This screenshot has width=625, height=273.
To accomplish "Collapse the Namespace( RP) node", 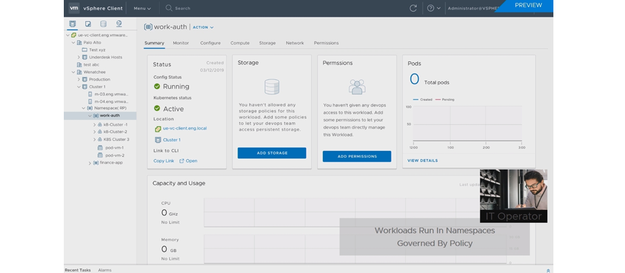I will tap(84, 108).
